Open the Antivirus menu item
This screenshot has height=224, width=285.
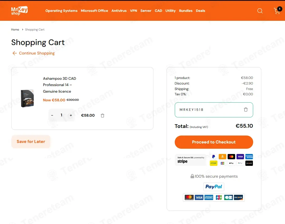[x=119, y=11]
